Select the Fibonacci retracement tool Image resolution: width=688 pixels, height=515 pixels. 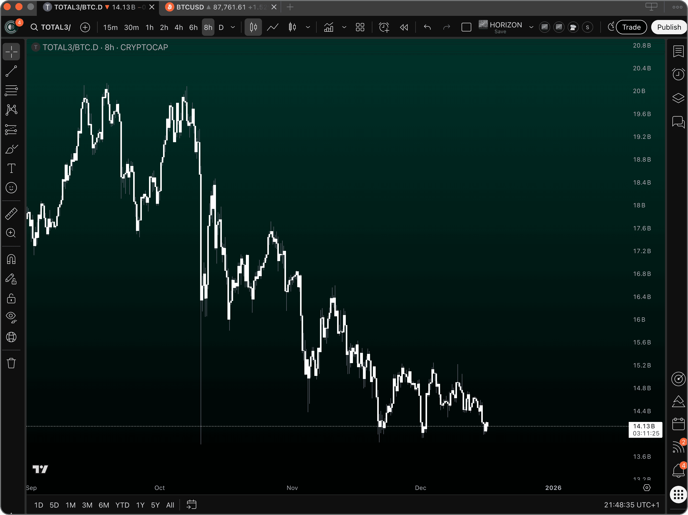click(x=11, y=91)
